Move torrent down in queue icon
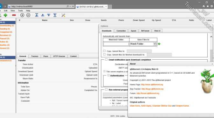 point(49,15)
